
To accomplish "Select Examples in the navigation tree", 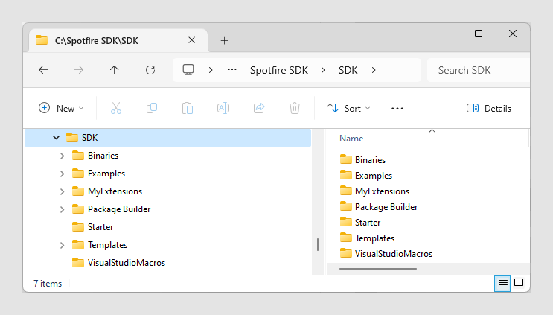I will (106, 174).
